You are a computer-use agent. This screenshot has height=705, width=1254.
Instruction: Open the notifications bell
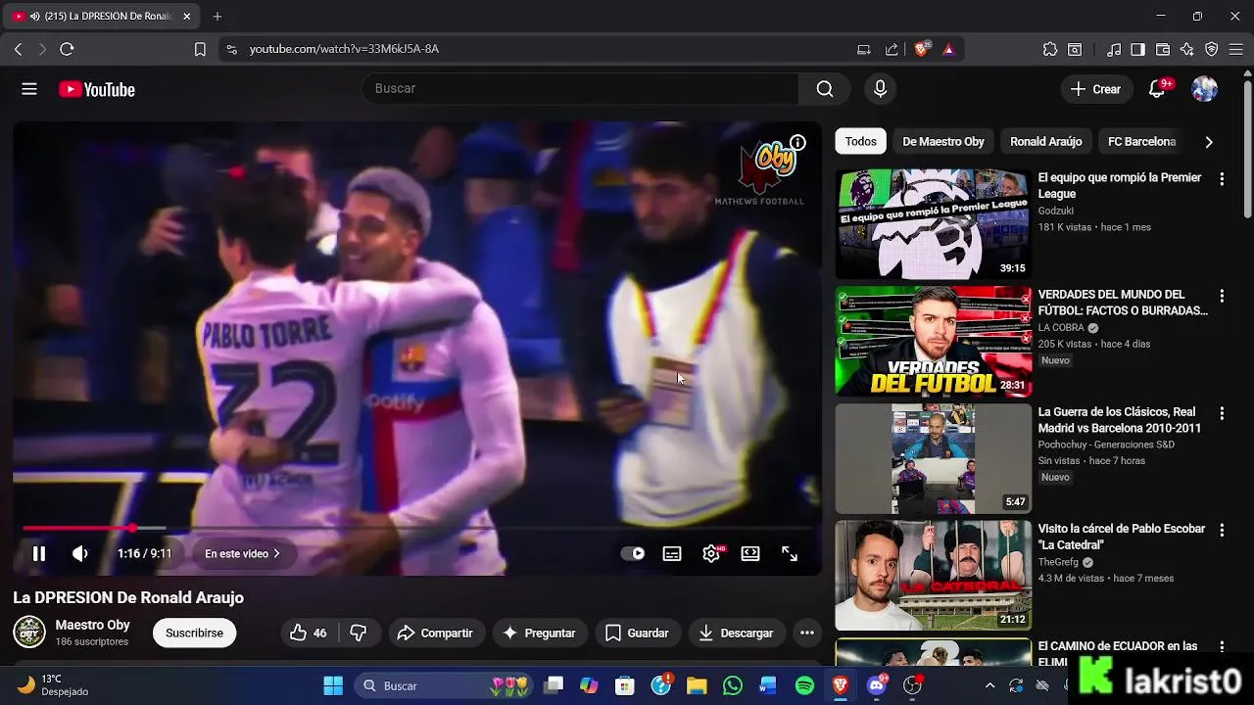(x=1157, y=89)
